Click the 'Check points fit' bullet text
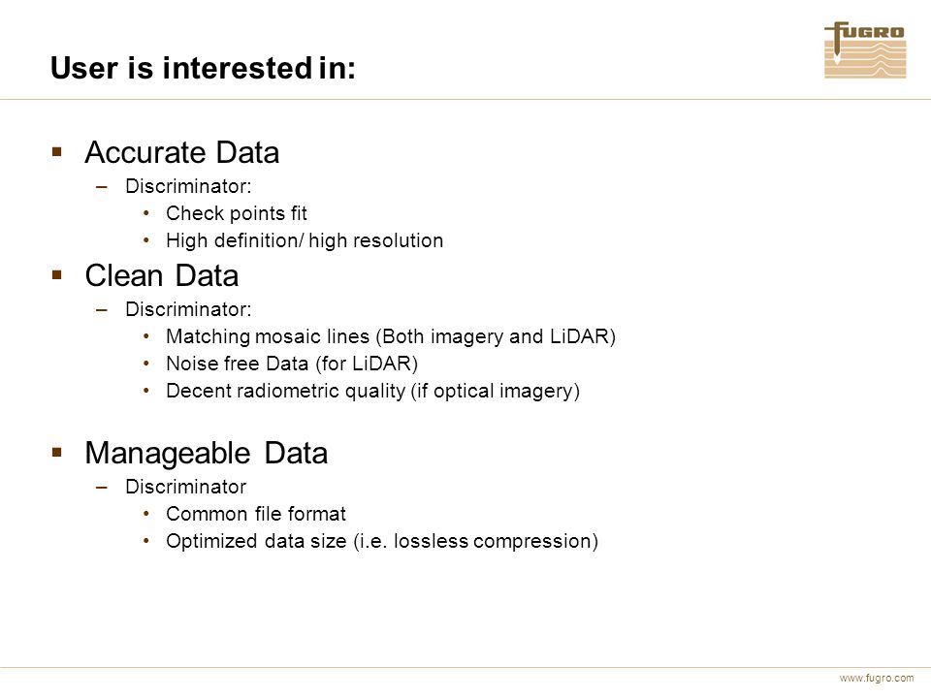This screenshot has width=931, height=698. click(x=237, y=213)
